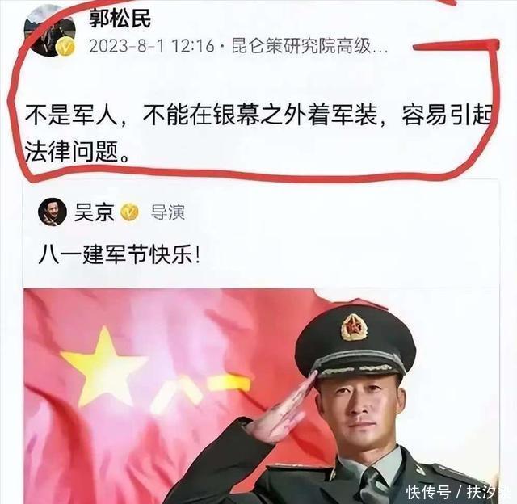Click the 吴京 username in reposted card
This screenshot has height=504, width=517.
point(95,212)
